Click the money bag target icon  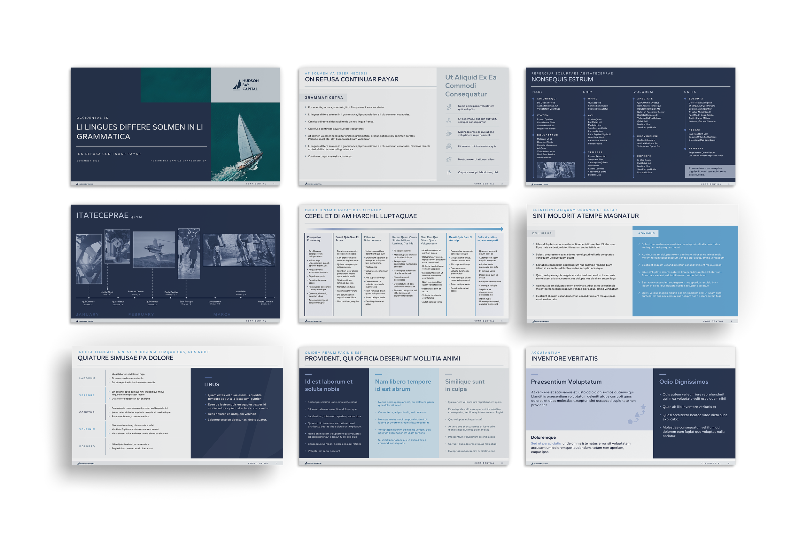[449, 133]
